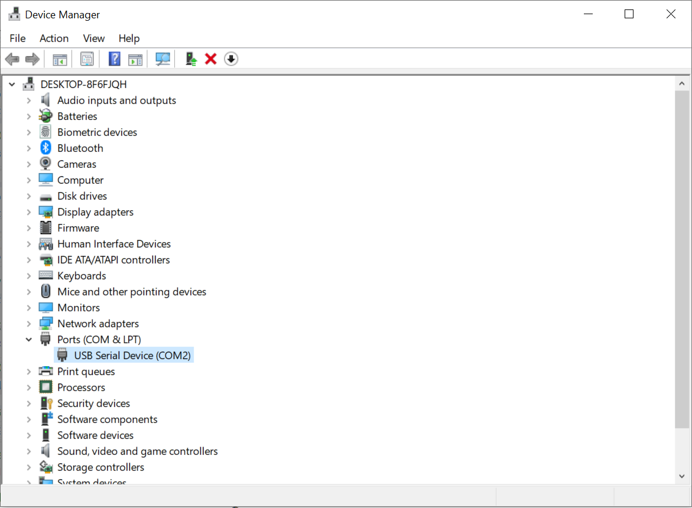
Task: Select the Firmware label
Action: [x=78, y=227]
